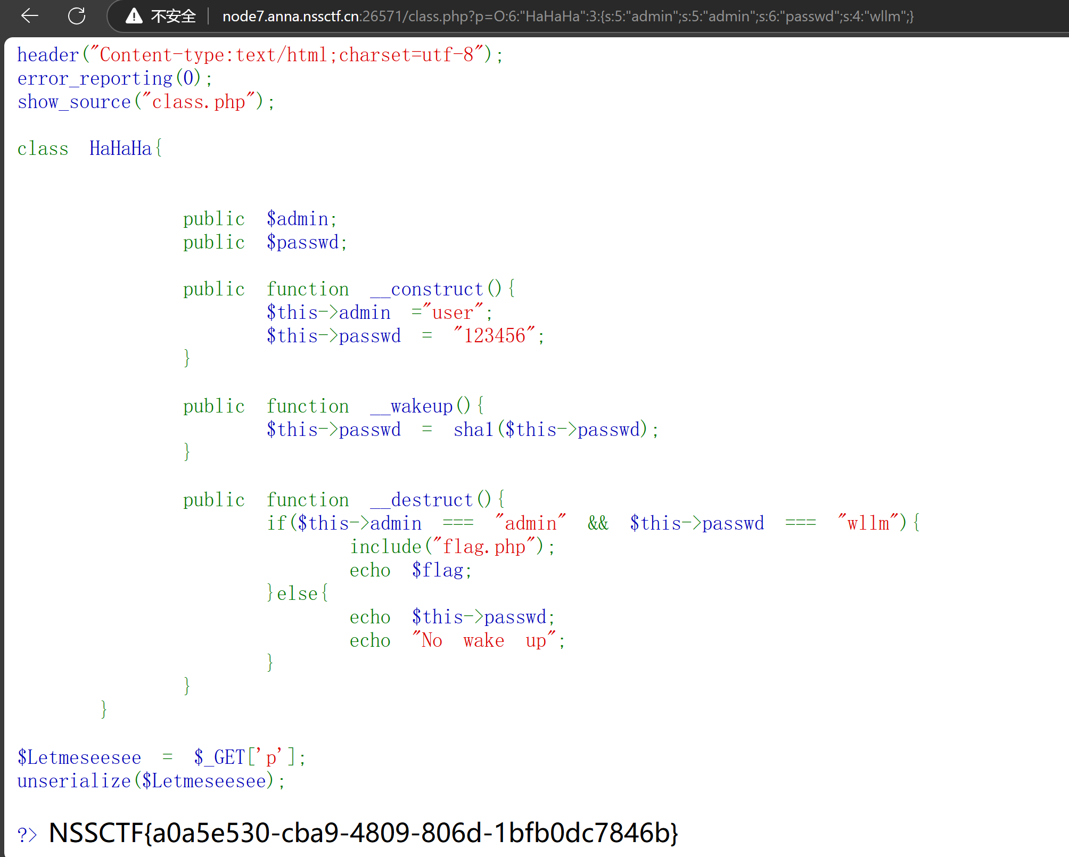Click the "123456" password string
1069x857 pixels.
(x=495, y=336)
